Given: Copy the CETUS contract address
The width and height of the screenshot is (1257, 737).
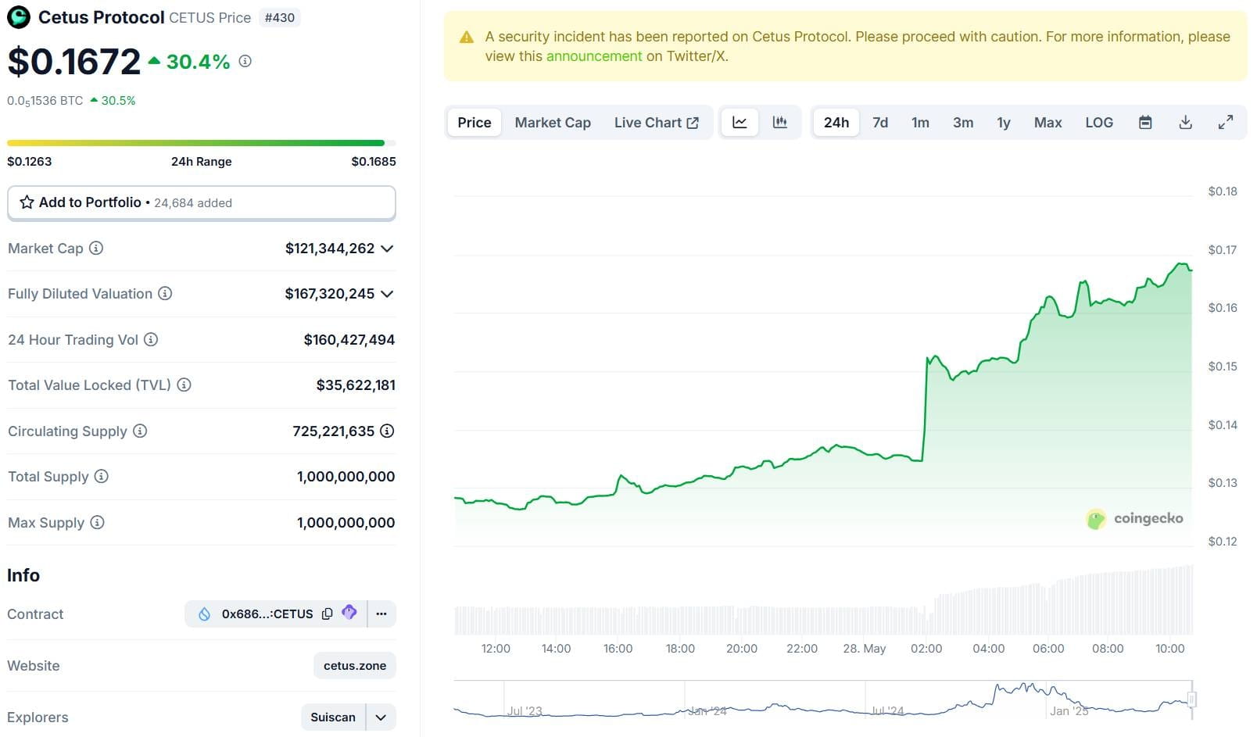Looking at the screenshot, I should point(328,614).
